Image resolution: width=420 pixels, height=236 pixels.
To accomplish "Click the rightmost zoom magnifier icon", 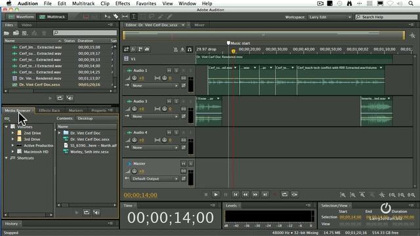I will [411, 195].
